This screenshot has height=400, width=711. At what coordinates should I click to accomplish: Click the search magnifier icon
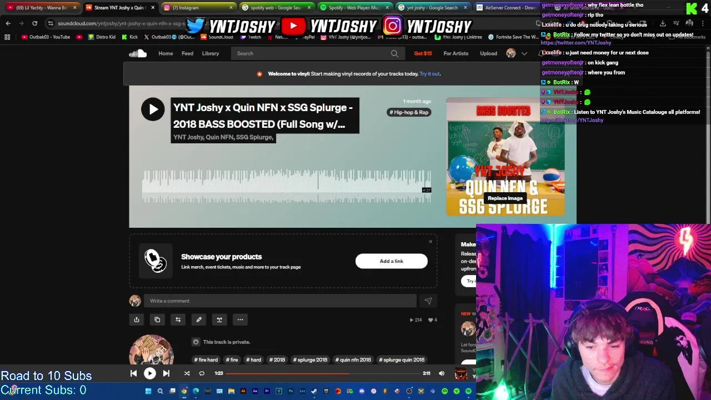click(394, 53)
